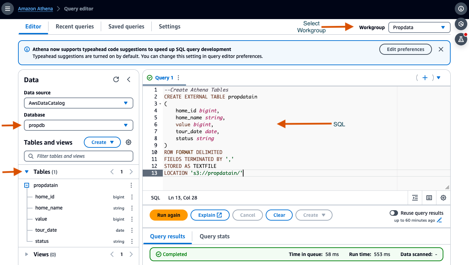Collapse the propdatain table tree
The height and width of the screenshot is (265, 469).
click(27, 186)
